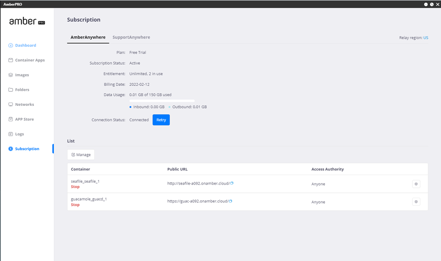Click the Retry connection button
The image size is (441, 261).
(x=161, y=120)
